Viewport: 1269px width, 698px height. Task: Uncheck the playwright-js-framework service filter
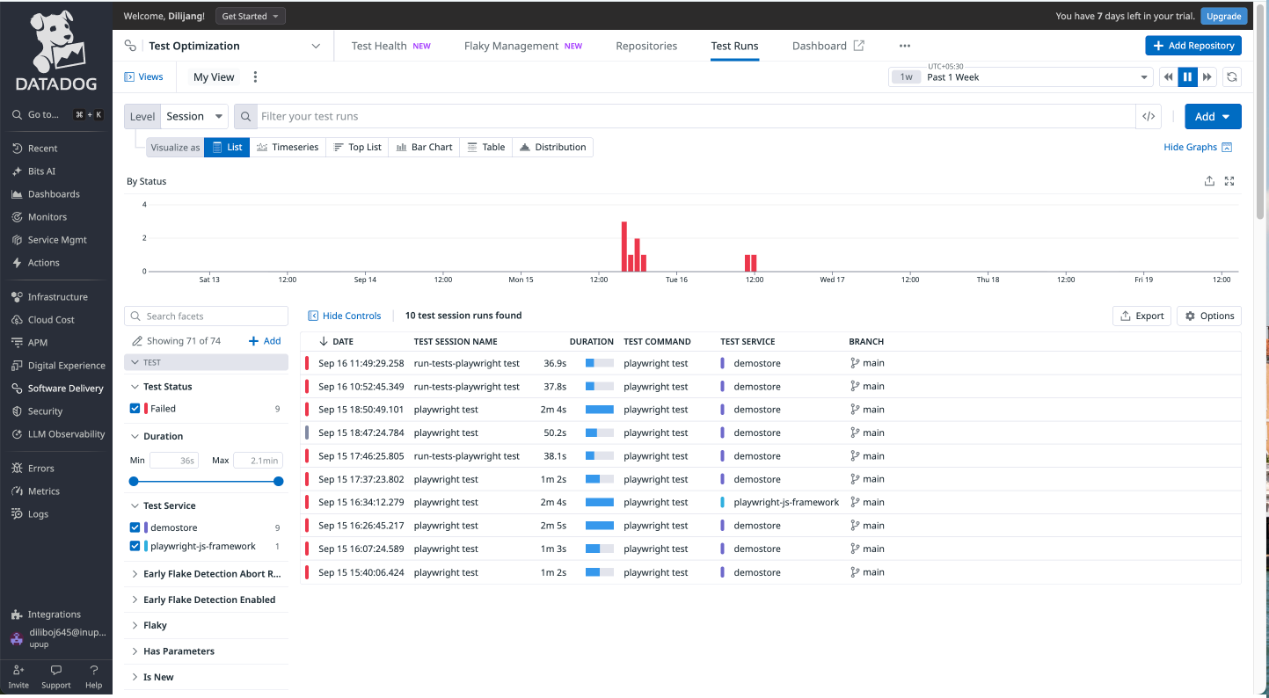pos(135,546)
